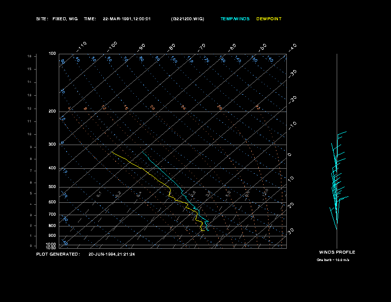The height and width of the screenshot is (302, 391).
Task: Click the "SITE:" header label
Action: point(42,19)
